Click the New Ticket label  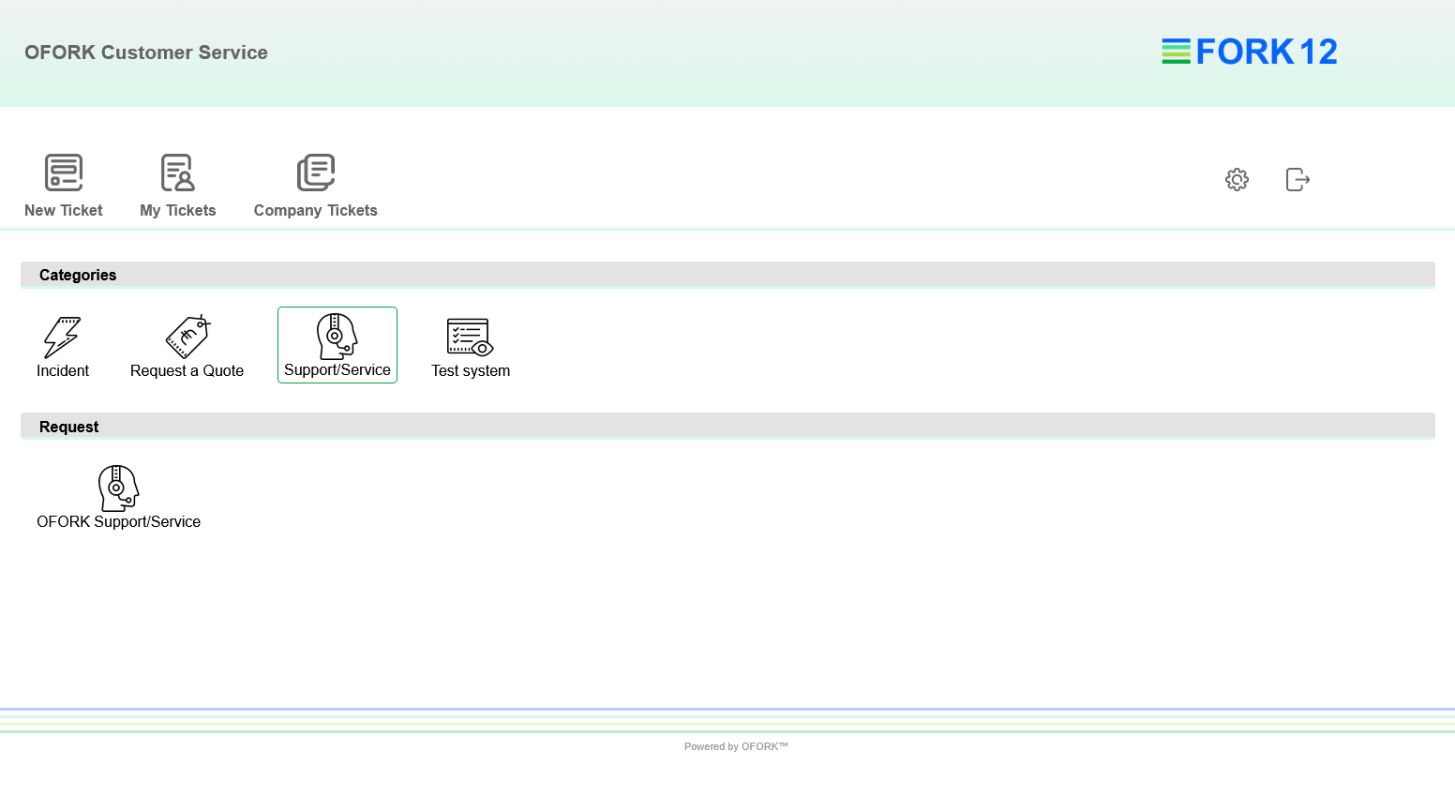coord(63,210)
